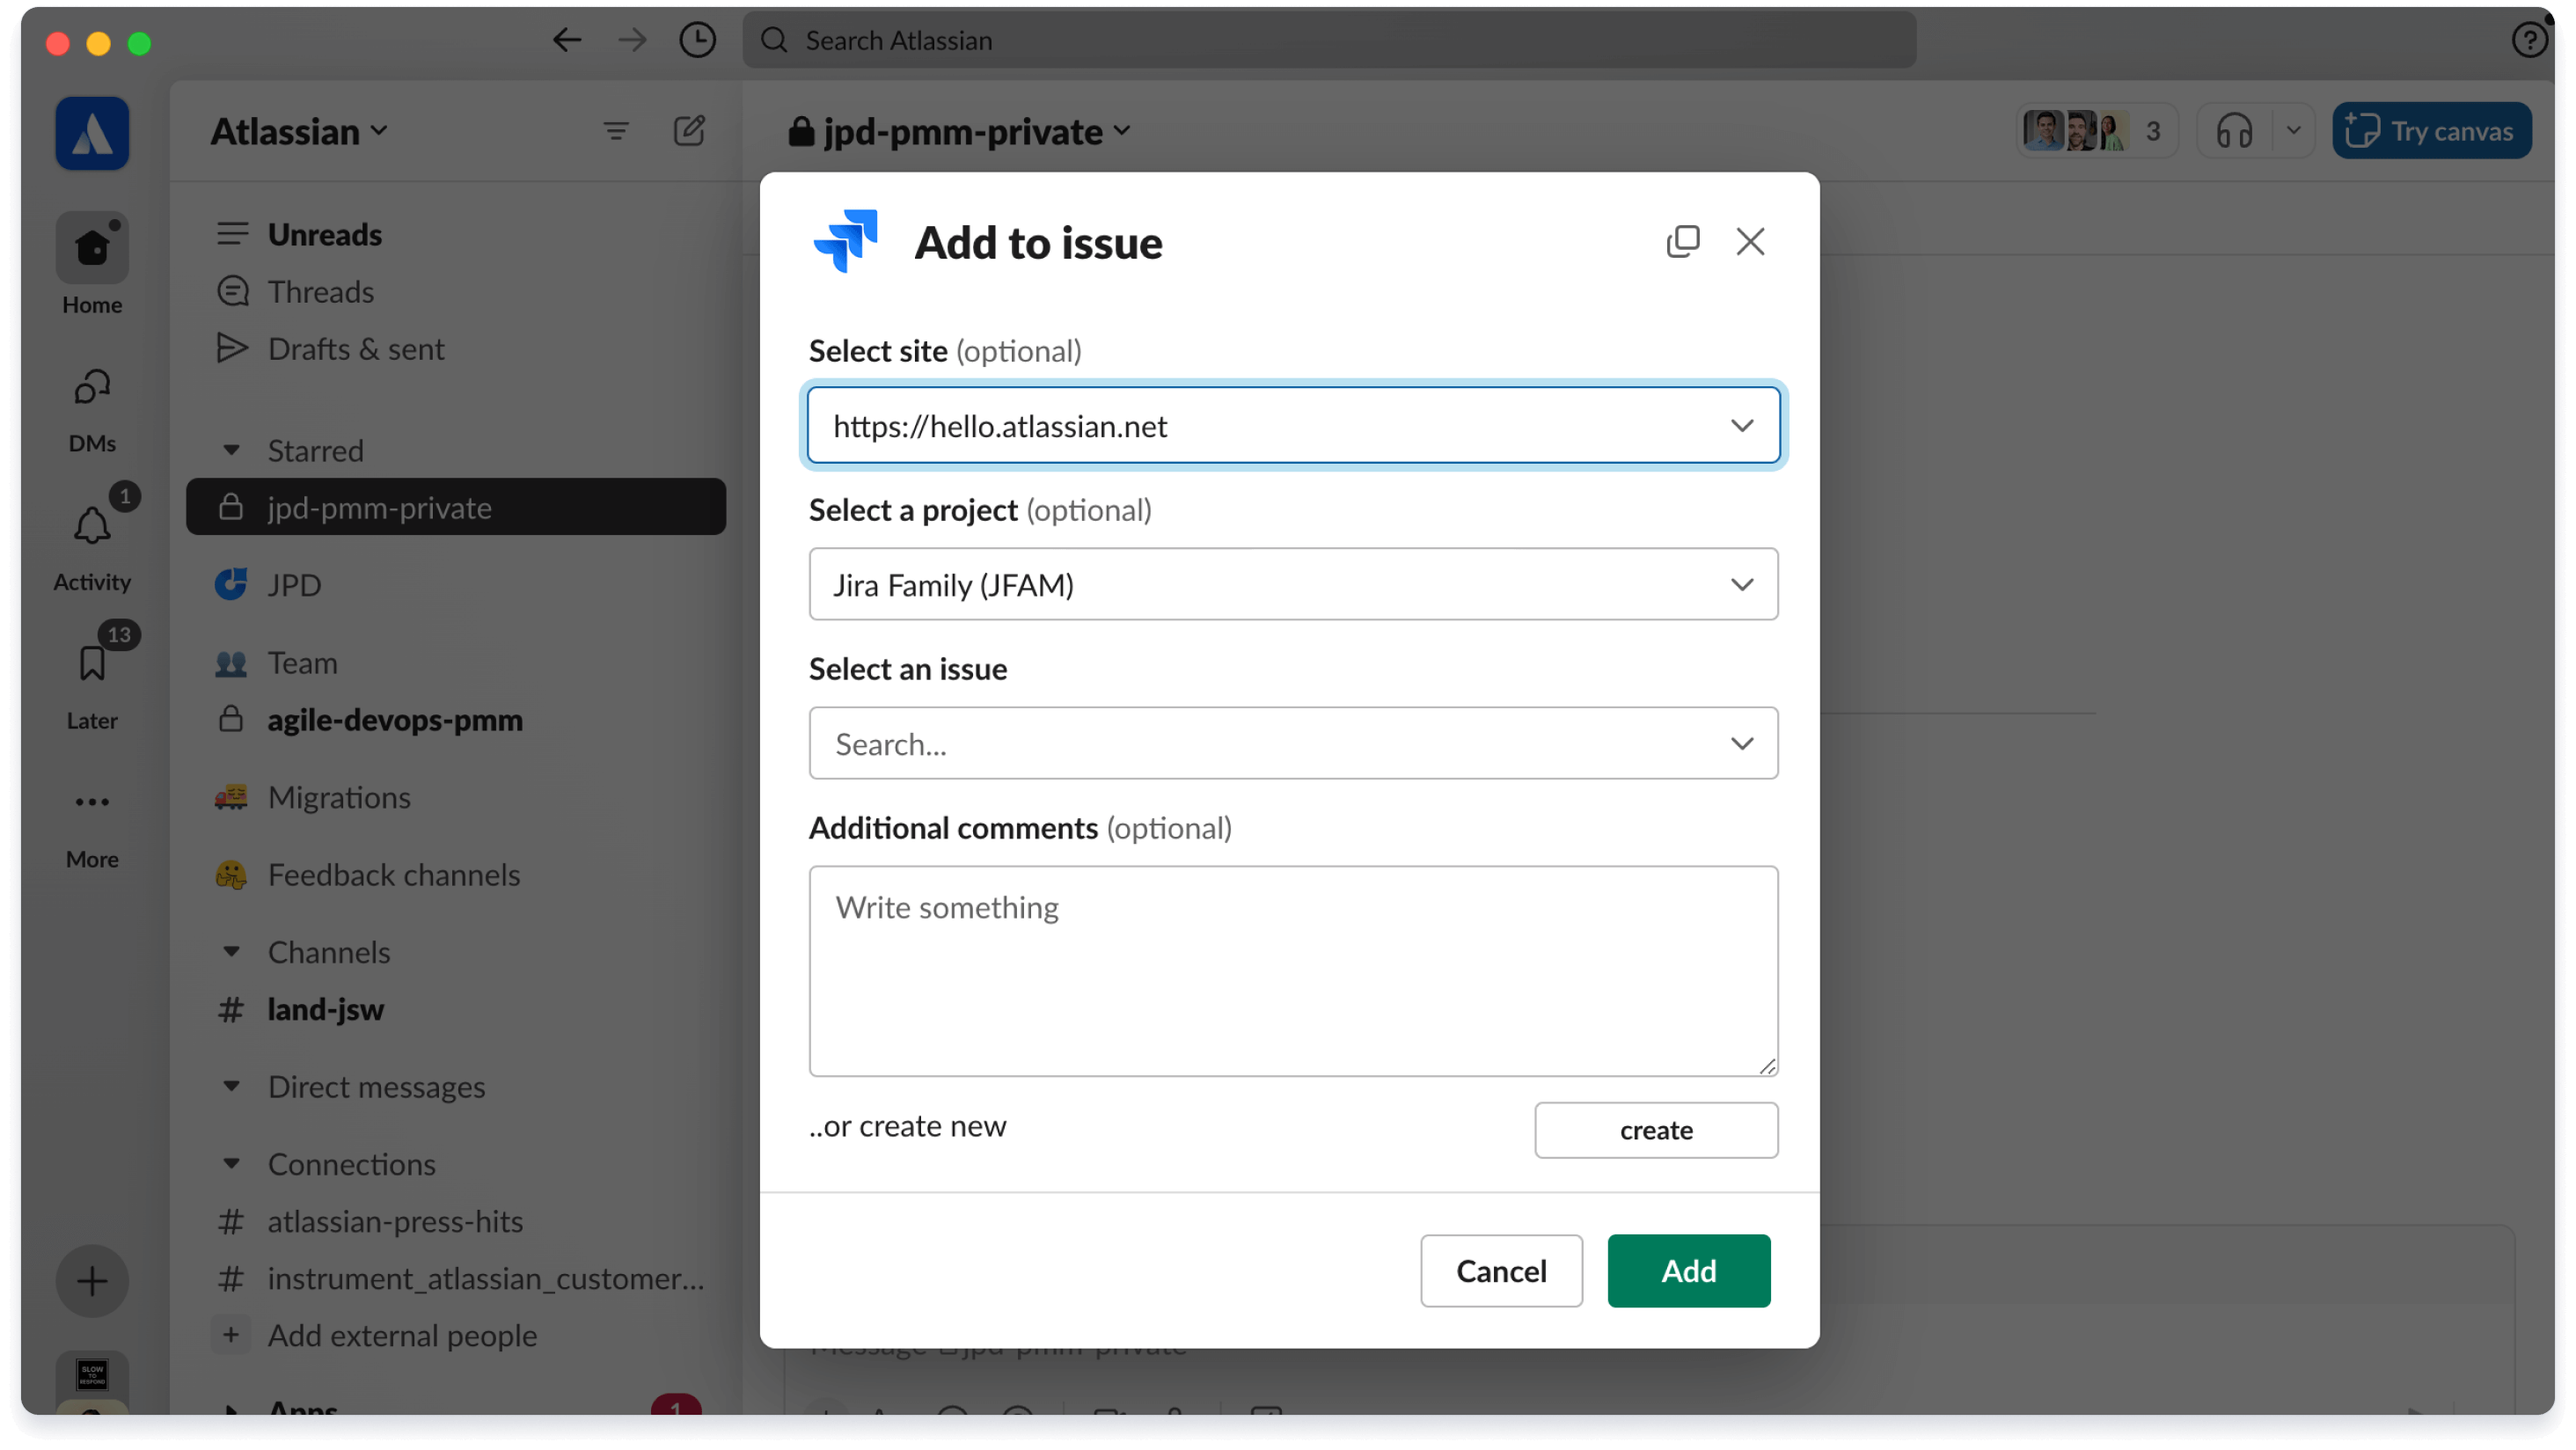Viewport: 2576px width, 1450px height.
Task: Expand the Jira Family project dropdown
Action: [1293, 584]
